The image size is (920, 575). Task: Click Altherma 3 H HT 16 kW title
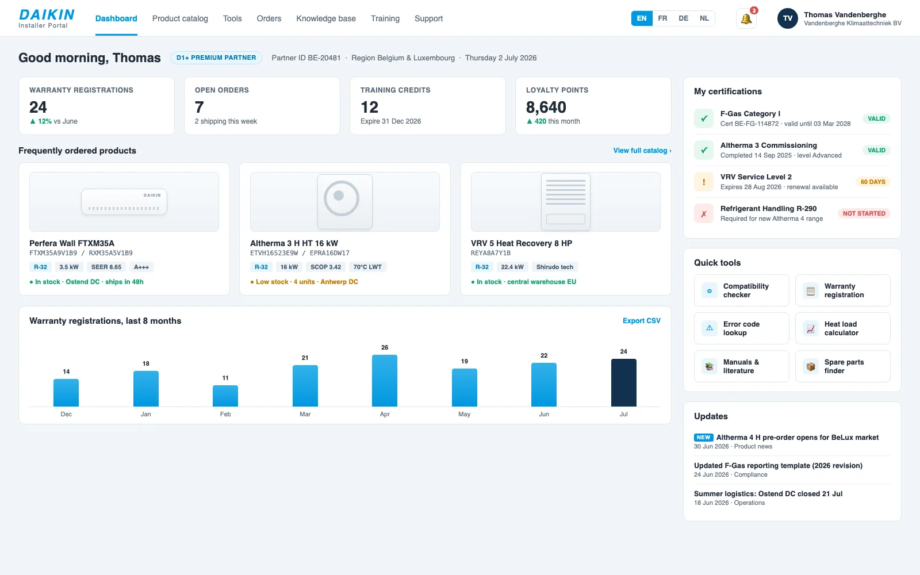pos(294,243)
